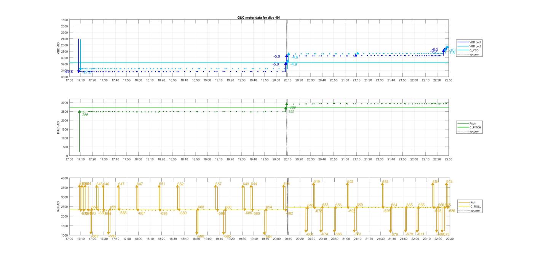533x264 pixels.
Task: Click the "660" roll move label
Action: click(228, 207)
